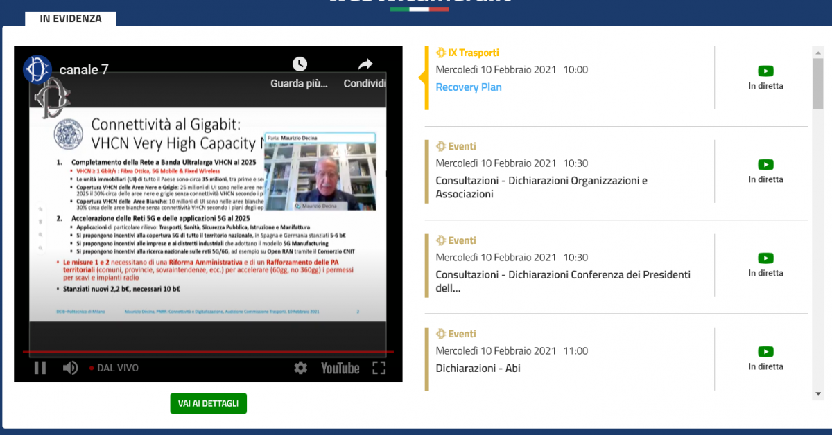Click the Watch later clock icon
Image resolution: width=832 pixels, height=435 pixels.
pos(300,64)
